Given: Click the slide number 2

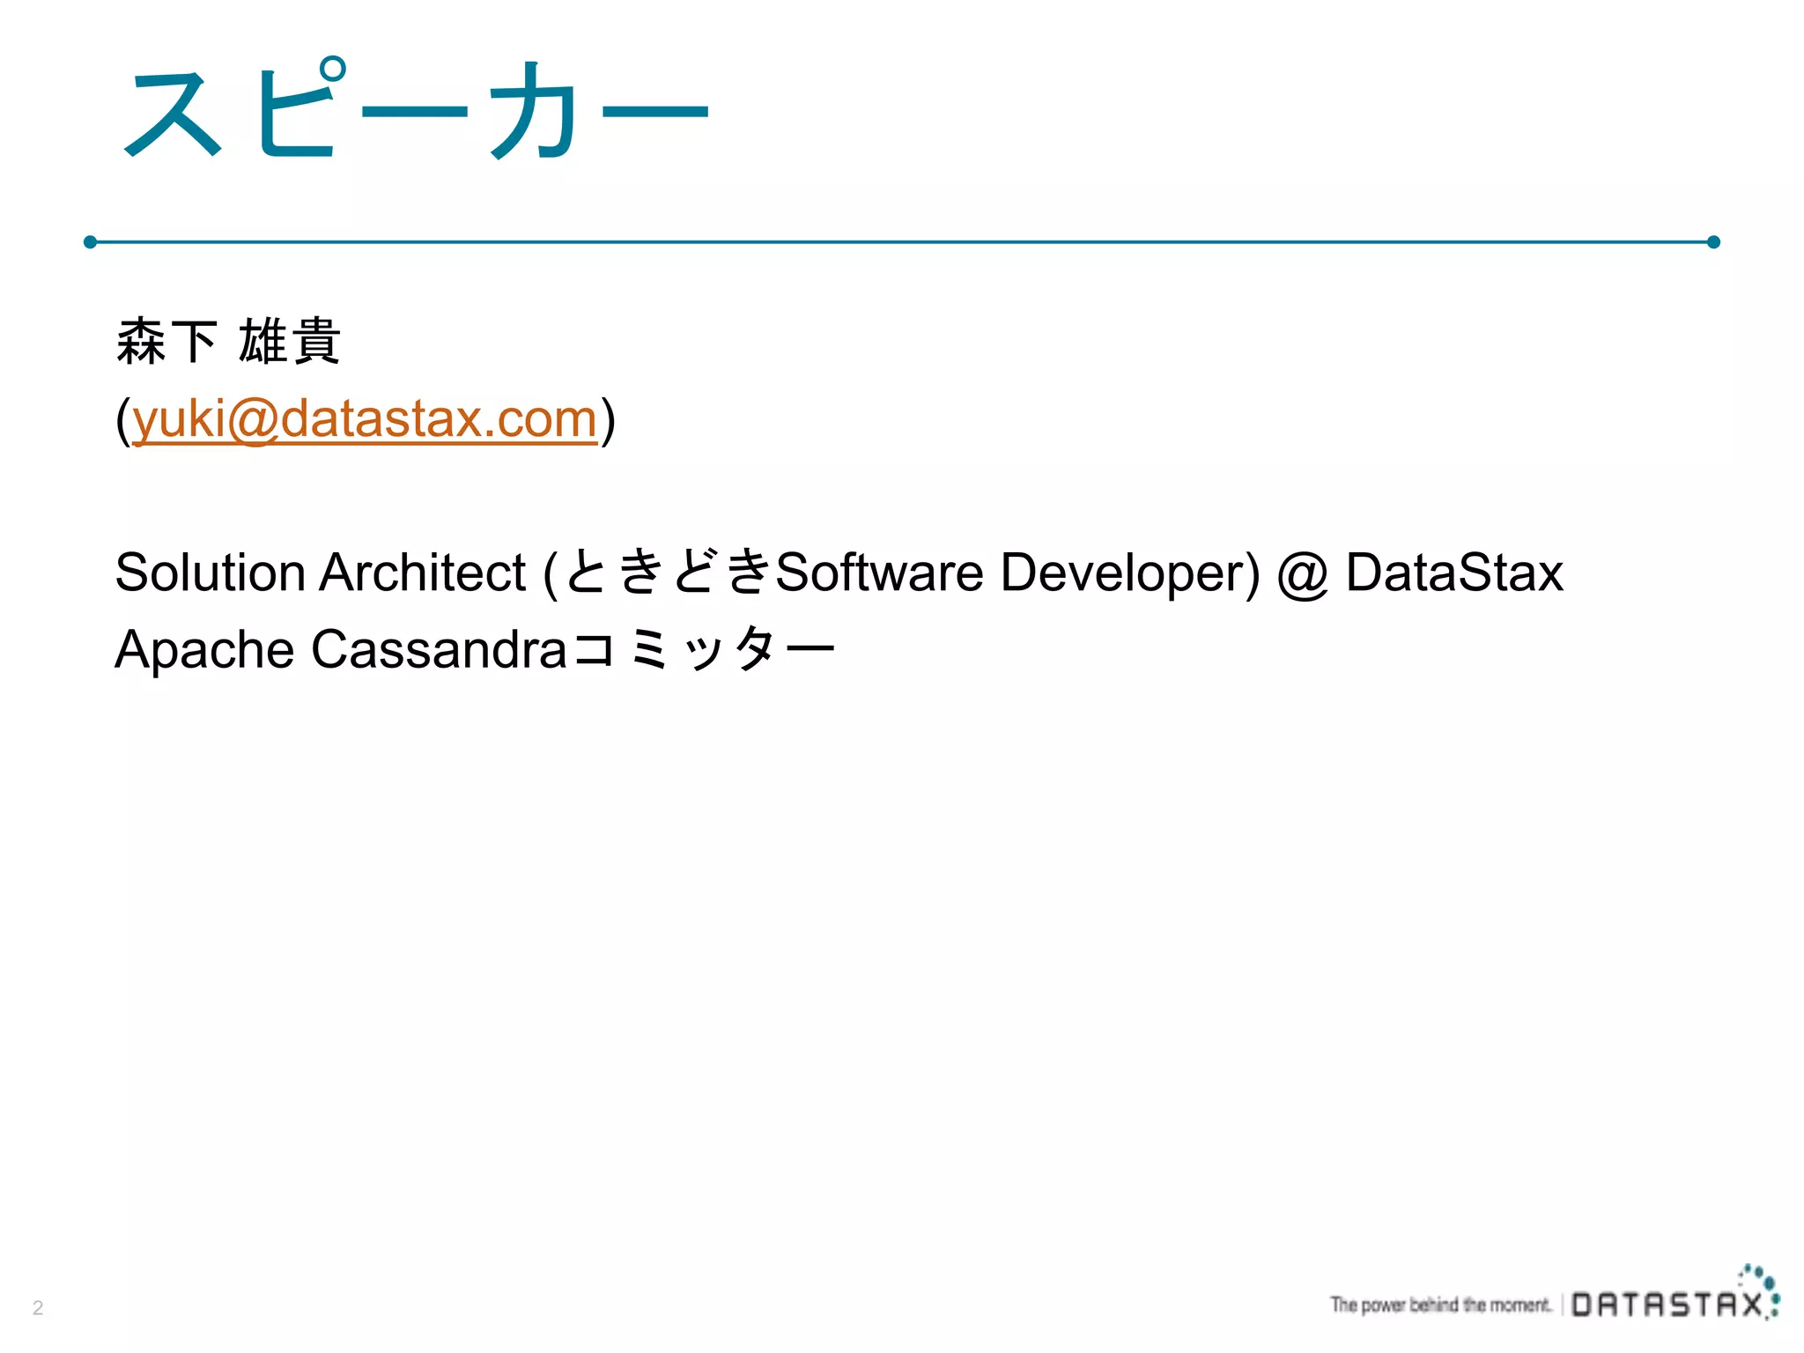Looking at the screenshot, I should coord(38,1307).
